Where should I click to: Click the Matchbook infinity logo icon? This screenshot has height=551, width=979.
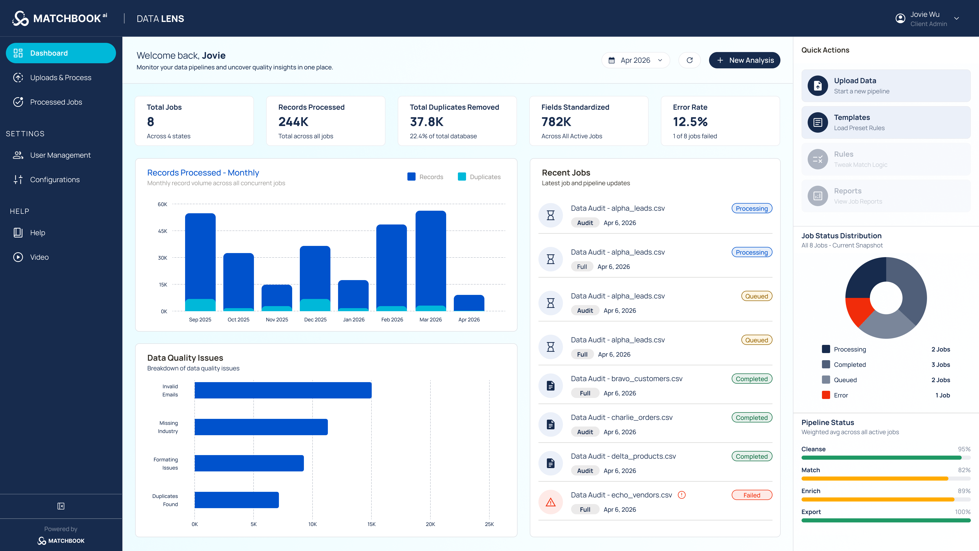click(20, 18)
